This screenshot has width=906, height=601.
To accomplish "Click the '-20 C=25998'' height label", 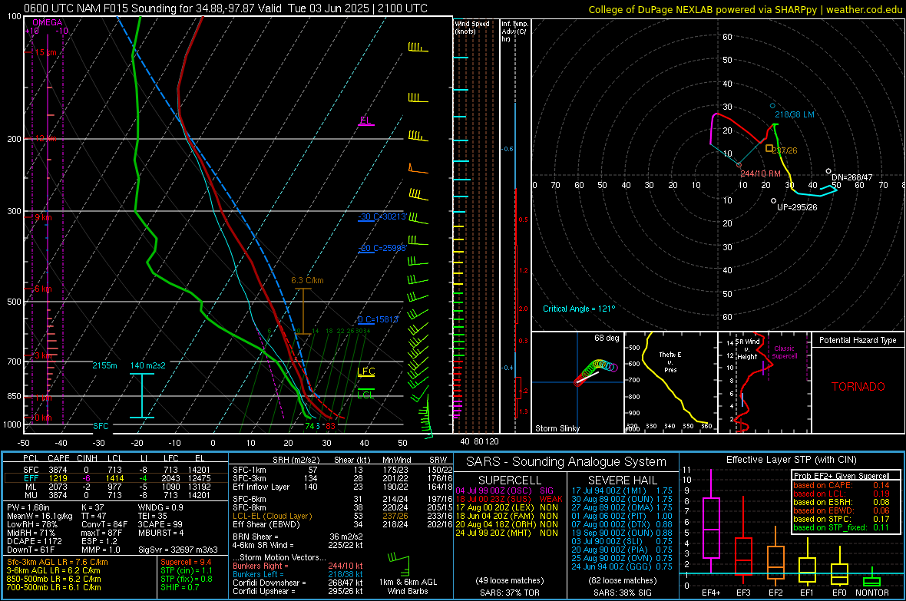I will pos(382,248).
